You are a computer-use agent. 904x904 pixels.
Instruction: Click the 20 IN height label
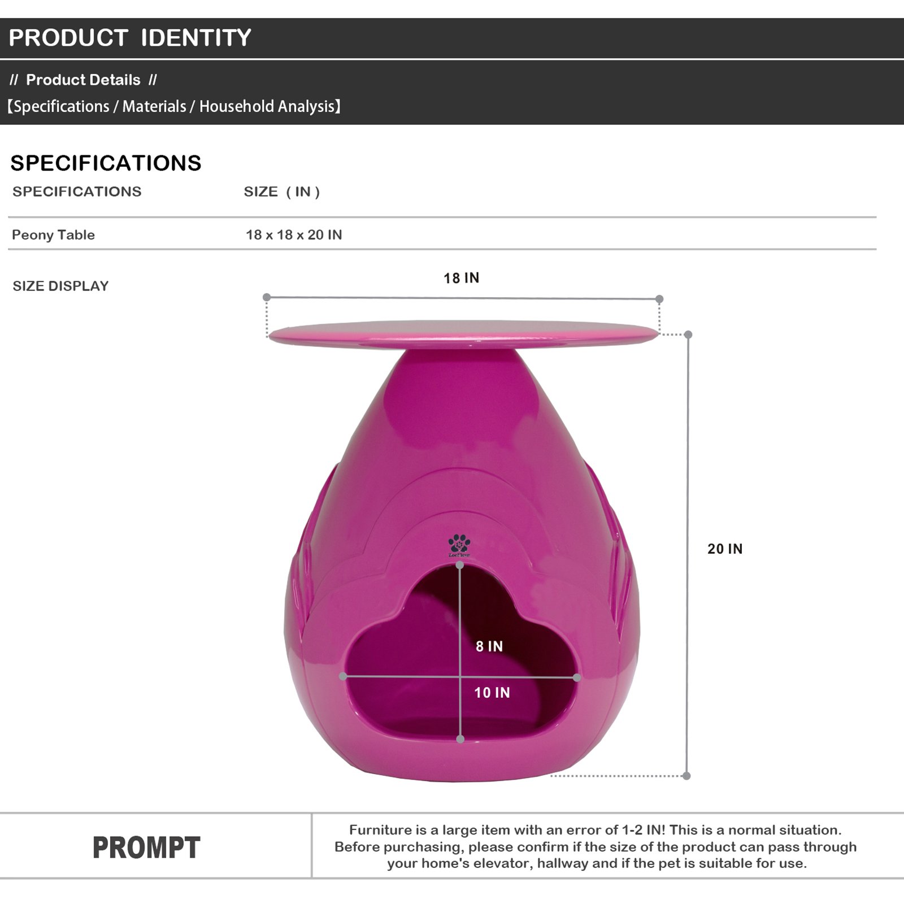coord(725,549)
